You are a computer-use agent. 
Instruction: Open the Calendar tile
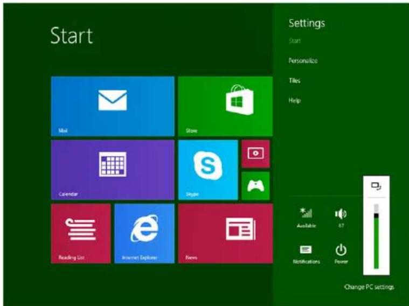point(113,170)
